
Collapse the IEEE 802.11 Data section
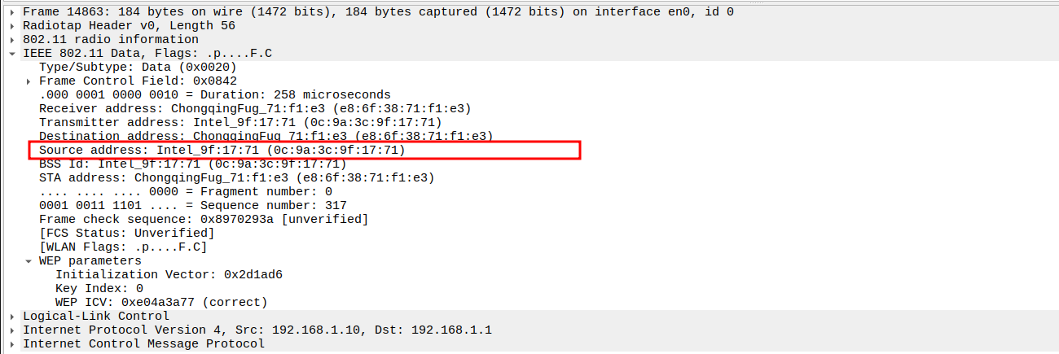12,54
